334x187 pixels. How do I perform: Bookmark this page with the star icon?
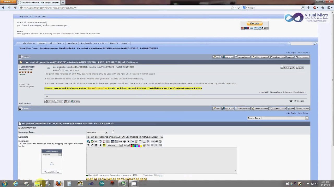pyautogui.click(x=232, y=8)
